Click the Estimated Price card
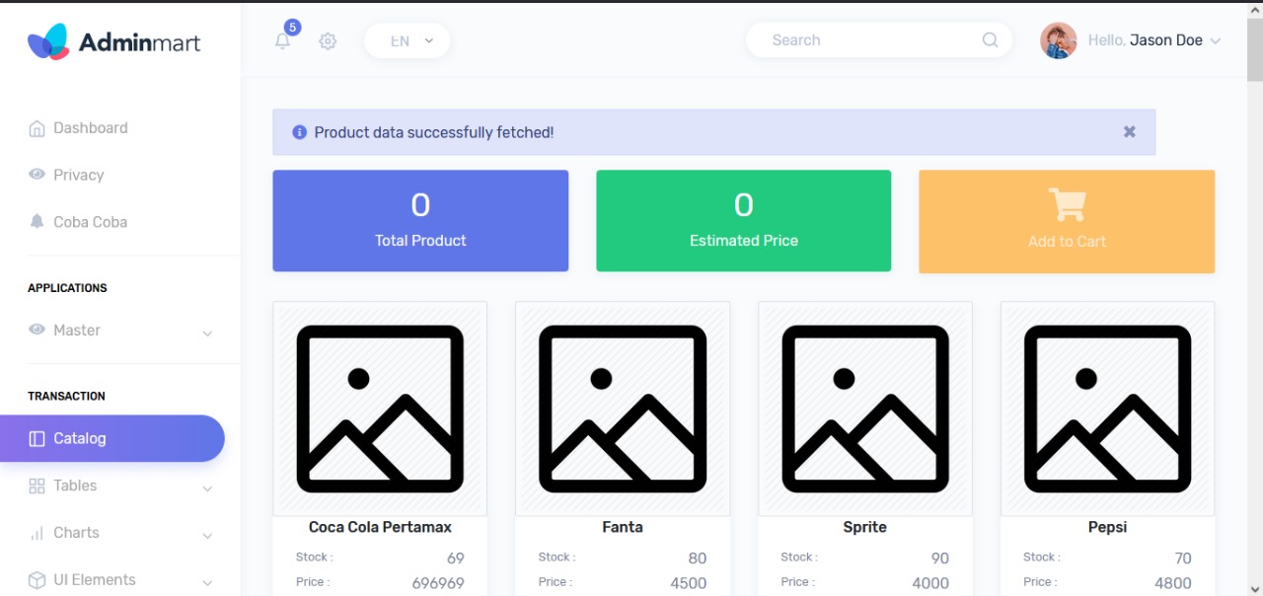The width and height of the screenshot is (1263, 596). [x=743, y=221]
